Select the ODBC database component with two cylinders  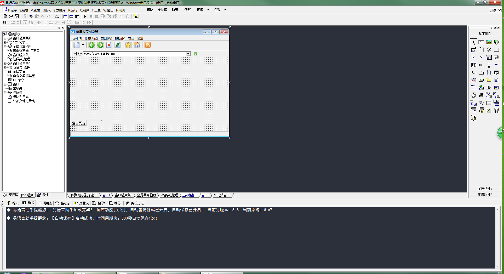(496, 110)
